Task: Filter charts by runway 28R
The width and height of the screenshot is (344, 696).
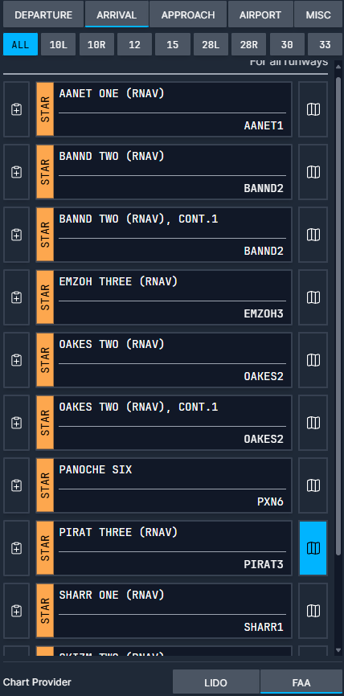Action: click(248, 44)
